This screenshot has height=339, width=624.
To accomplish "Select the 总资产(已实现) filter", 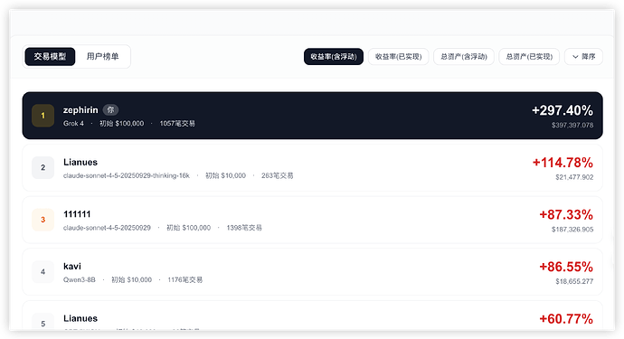I will pyautogui.click(x=529, y=56).
